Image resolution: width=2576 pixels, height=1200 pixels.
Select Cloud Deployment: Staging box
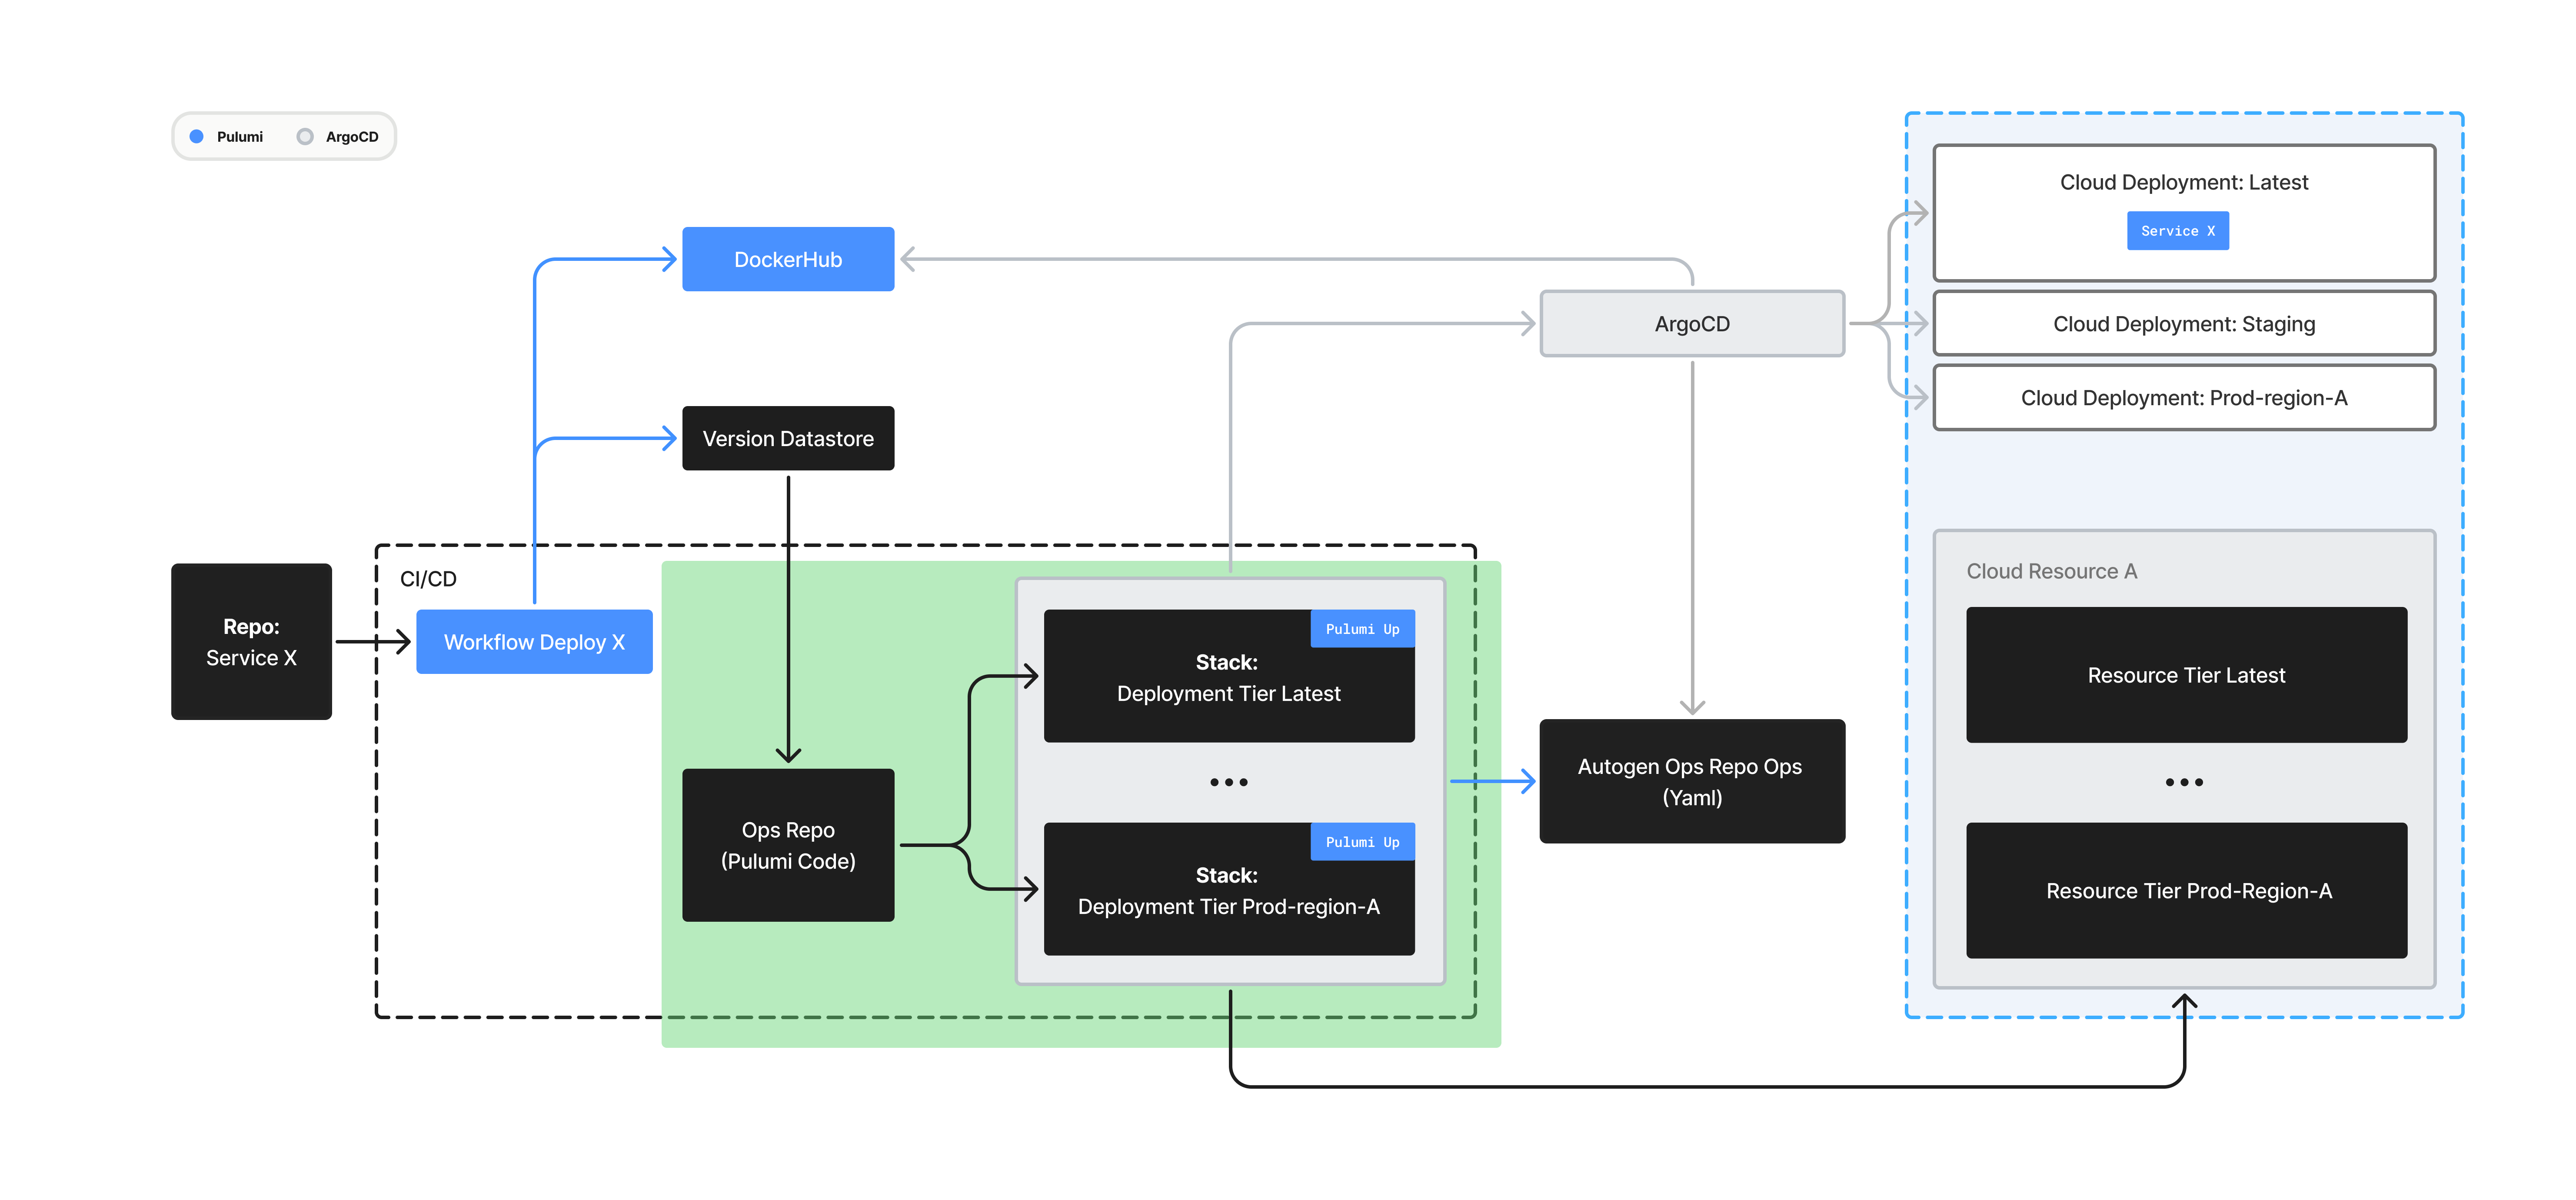[2183, 323]
